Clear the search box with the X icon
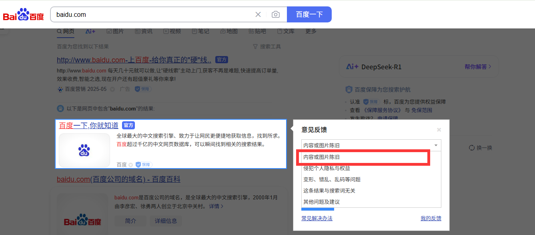The image size is (535, 235). click(258, 14)
